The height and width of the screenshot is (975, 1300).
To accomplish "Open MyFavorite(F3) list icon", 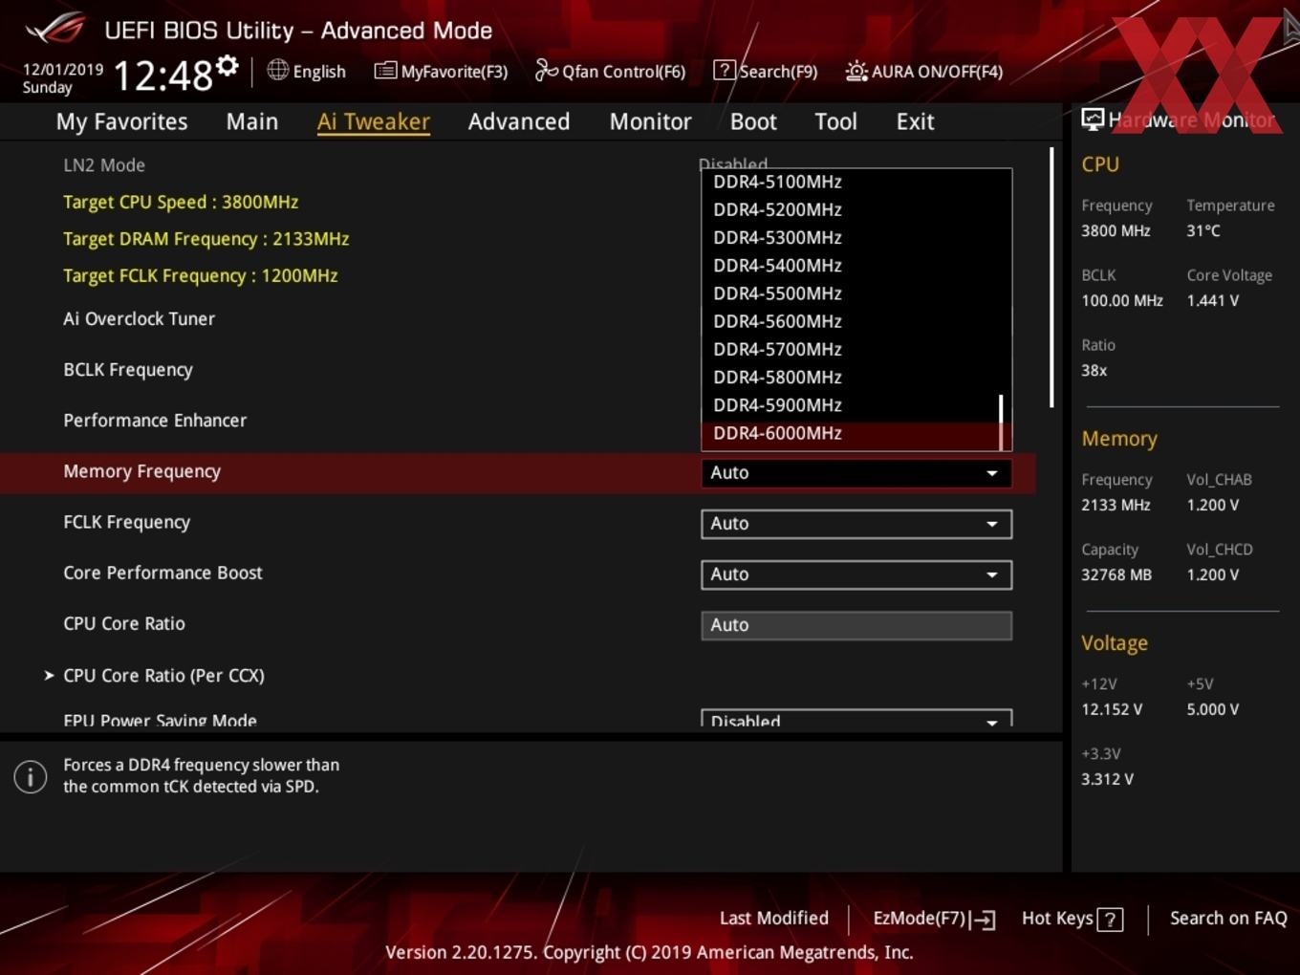I will point(385,71).
